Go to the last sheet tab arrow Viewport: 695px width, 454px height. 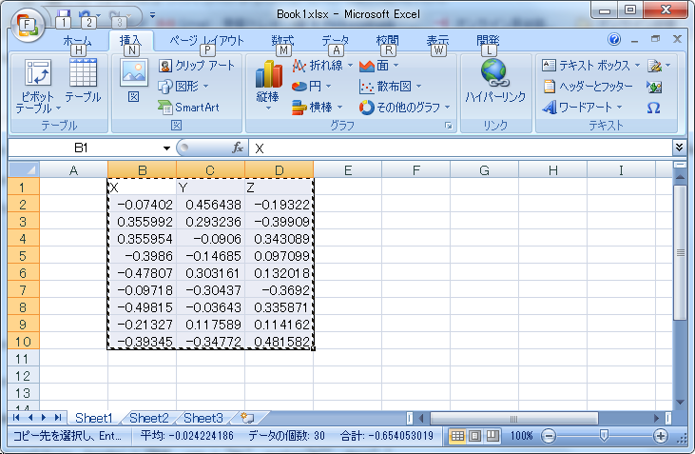point(58,418)
